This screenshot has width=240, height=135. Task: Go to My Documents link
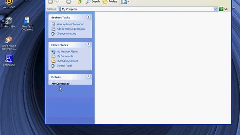pyautogui.click(x=65, y=56)
